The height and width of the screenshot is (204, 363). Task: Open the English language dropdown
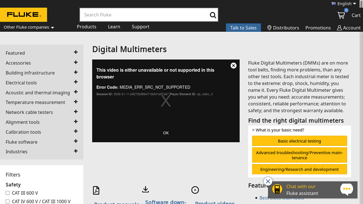(344, 4)
